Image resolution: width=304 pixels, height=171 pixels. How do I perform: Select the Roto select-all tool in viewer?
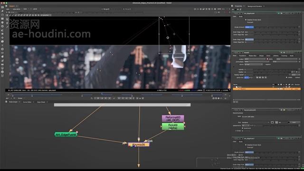(8, 19)
